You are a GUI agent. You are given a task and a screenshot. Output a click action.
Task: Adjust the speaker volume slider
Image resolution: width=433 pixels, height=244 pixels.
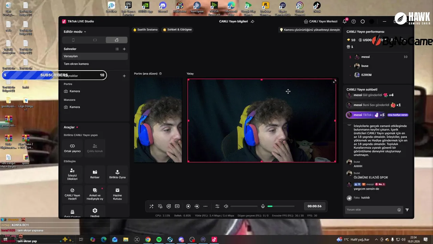(x=244, y=206)
